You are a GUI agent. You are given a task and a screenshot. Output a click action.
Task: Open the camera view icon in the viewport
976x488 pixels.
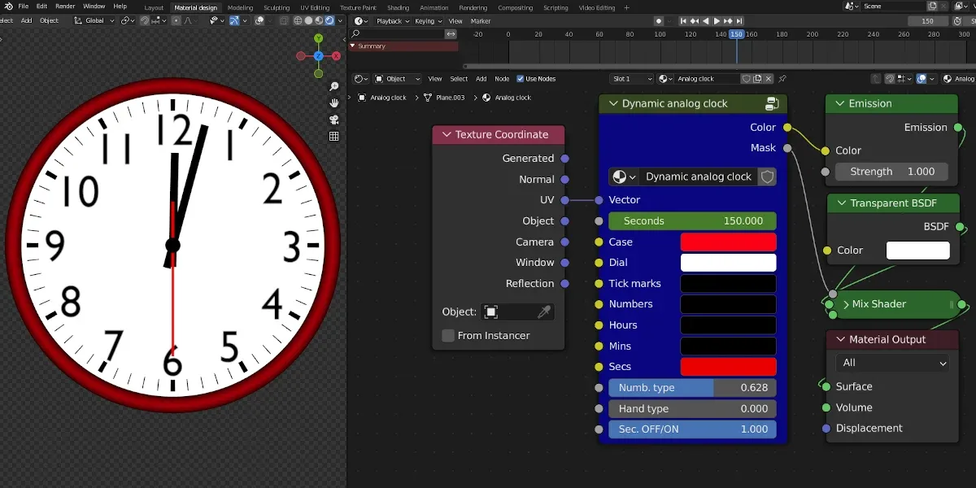pos(333,120)
